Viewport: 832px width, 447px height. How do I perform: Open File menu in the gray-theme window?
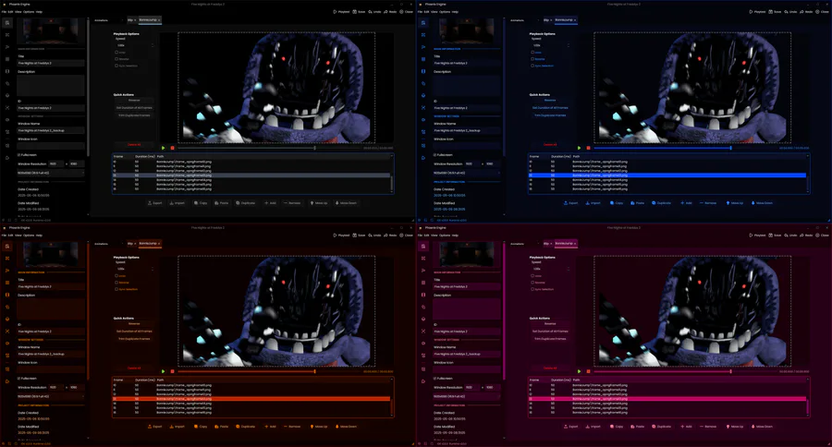[x=5, y=12]
